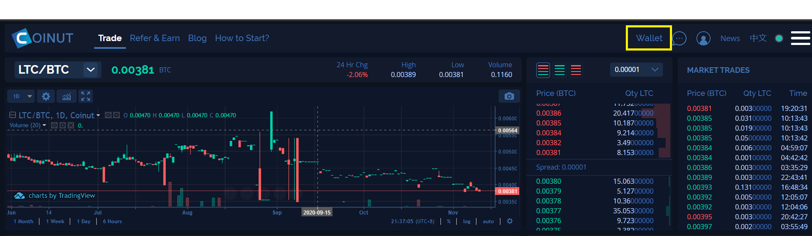Screen dimensions: 812x236
Task: Click the 24 Hr Chg -2.06% value
Action: (357, 75)
